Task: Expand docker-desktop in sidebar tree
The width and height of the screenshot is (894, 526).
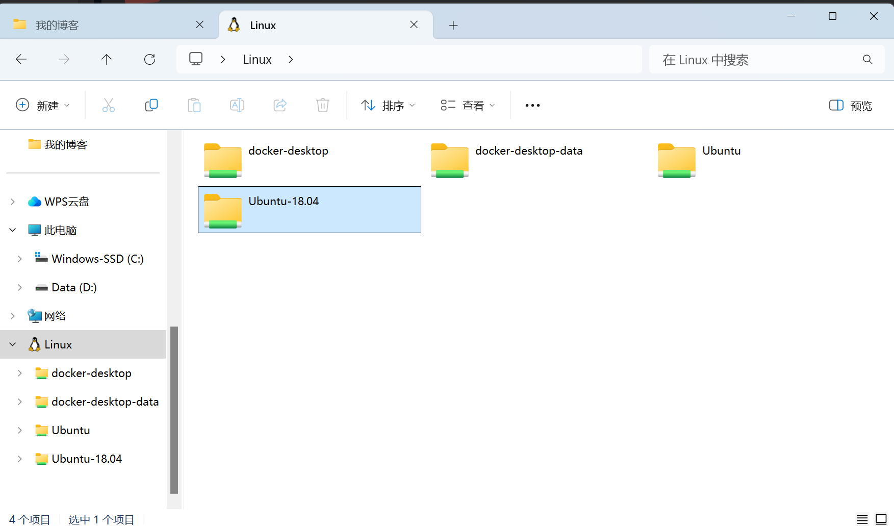Action: pos(20,373)
